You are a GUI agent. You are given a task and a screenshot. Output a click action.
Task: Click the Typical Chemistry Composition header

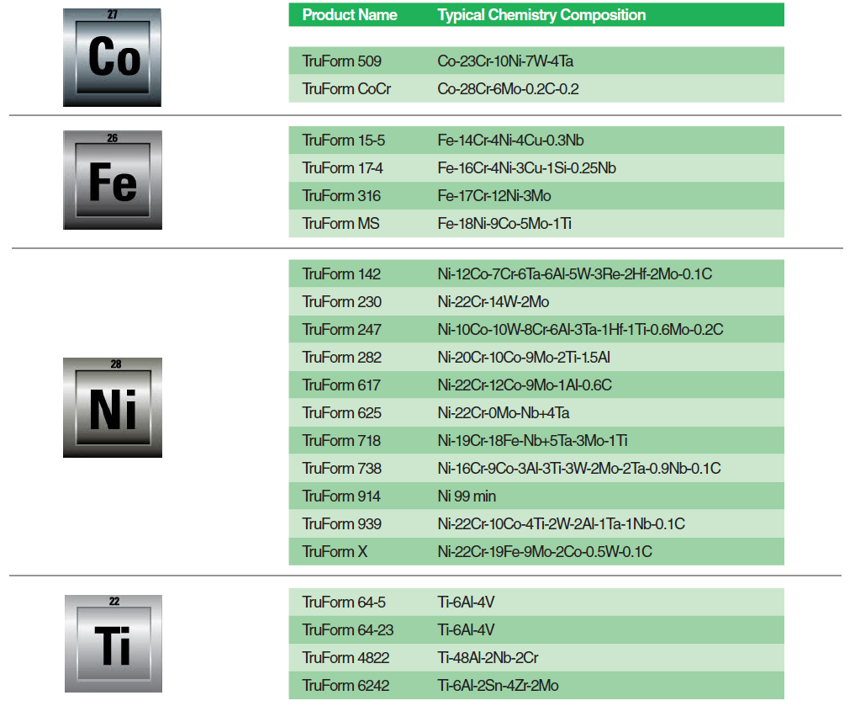coord(541,15)
